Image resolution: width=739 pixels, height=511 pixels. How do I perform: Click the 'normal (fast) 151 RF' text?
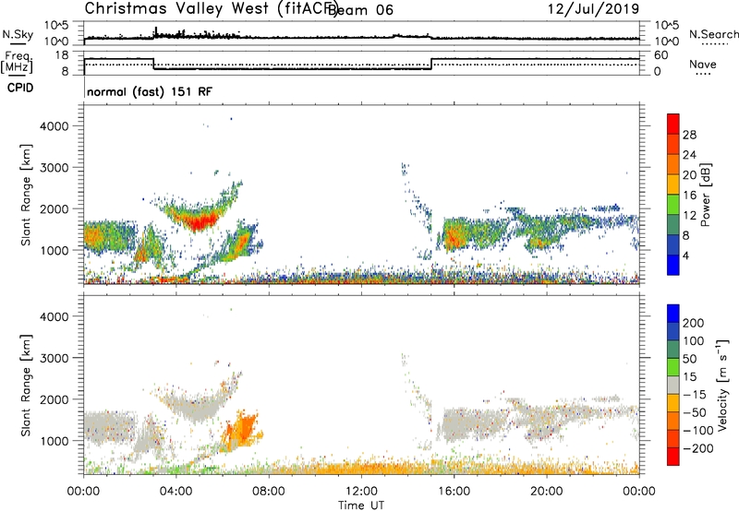(x=150, y=91)
